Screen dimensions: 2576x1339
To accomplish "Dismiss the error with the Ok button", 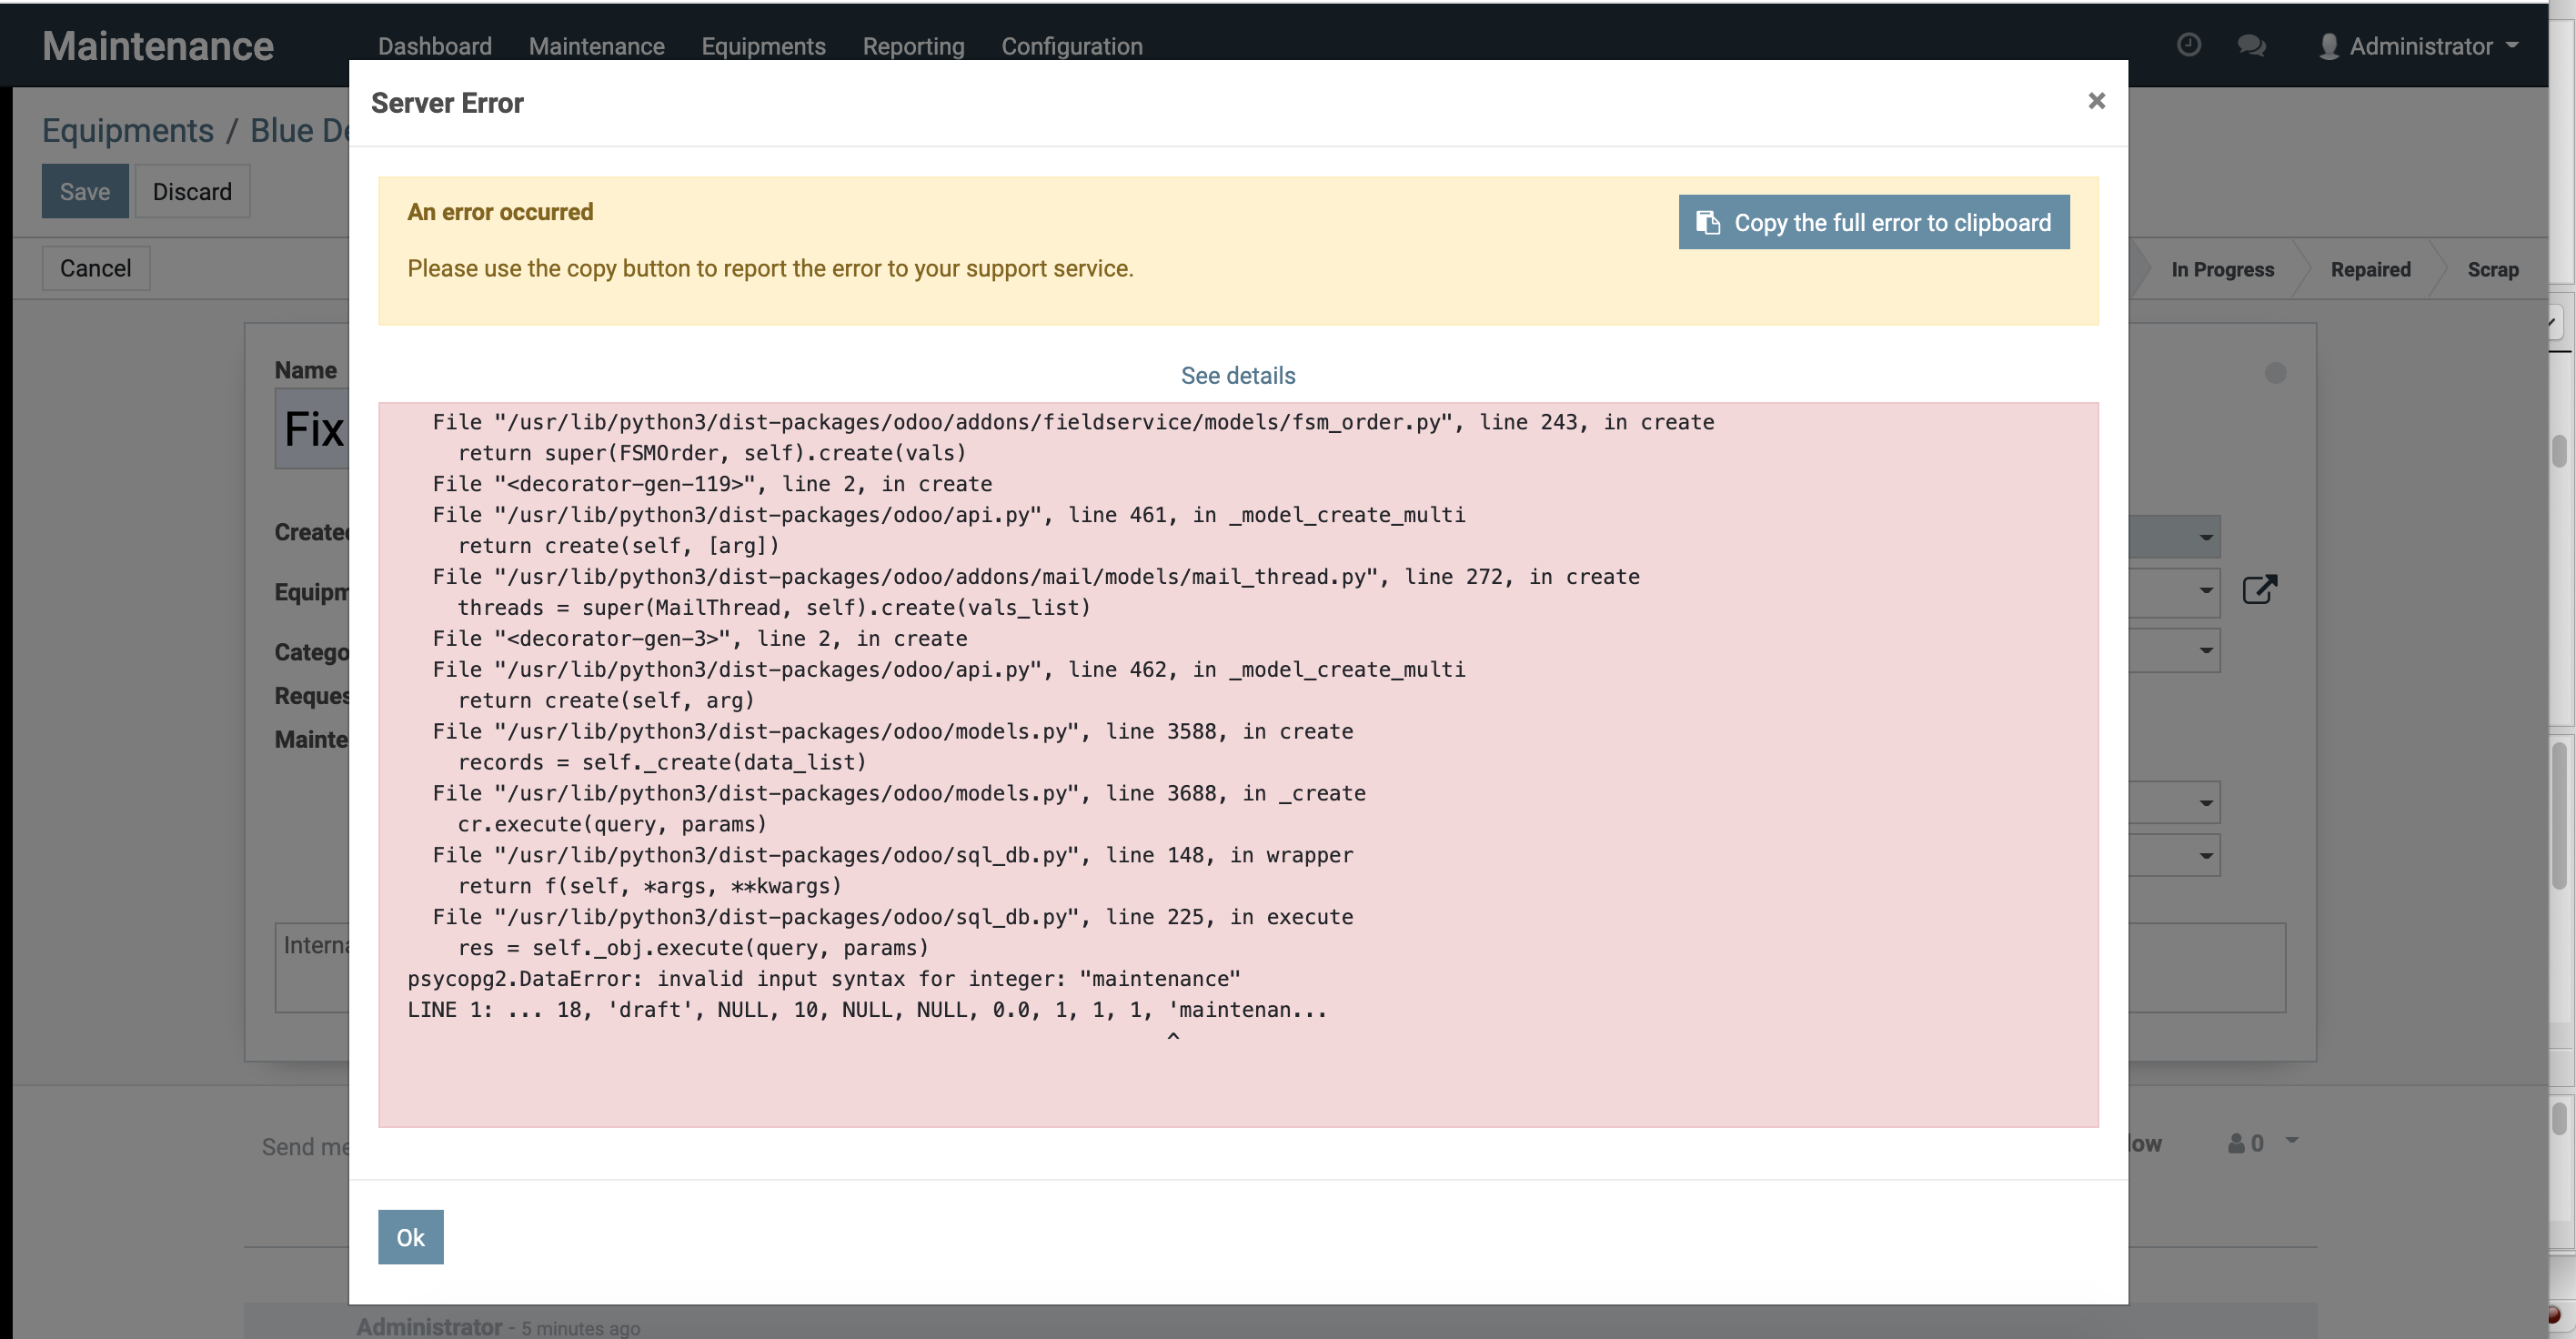I will click(x=410, y=1236).
